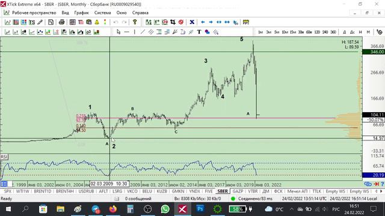Click the printer icon

click(x=61, y=22)
